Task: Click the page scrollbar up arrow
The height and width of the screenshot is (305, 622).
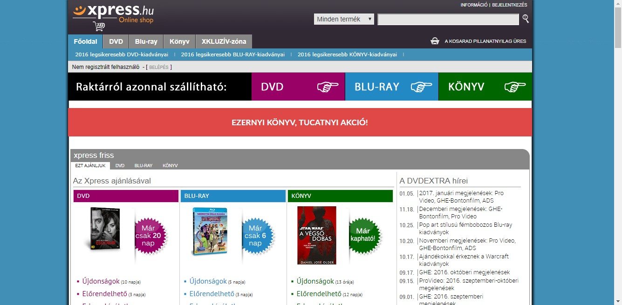Action: click(x=618, y=4)
